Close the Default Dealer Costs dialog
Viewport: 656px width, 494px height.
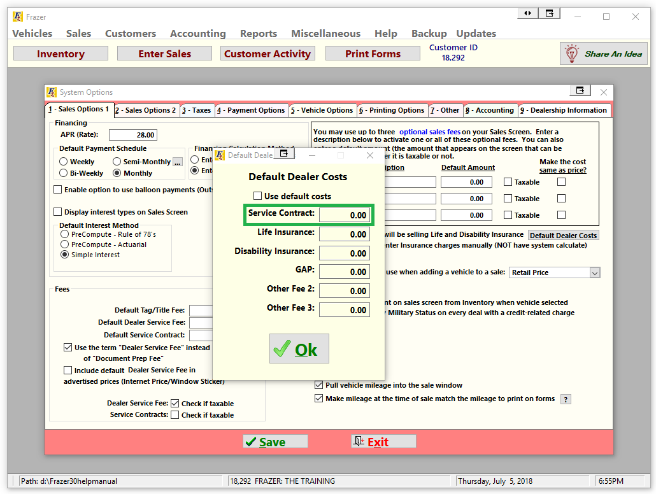coord(370,155)
